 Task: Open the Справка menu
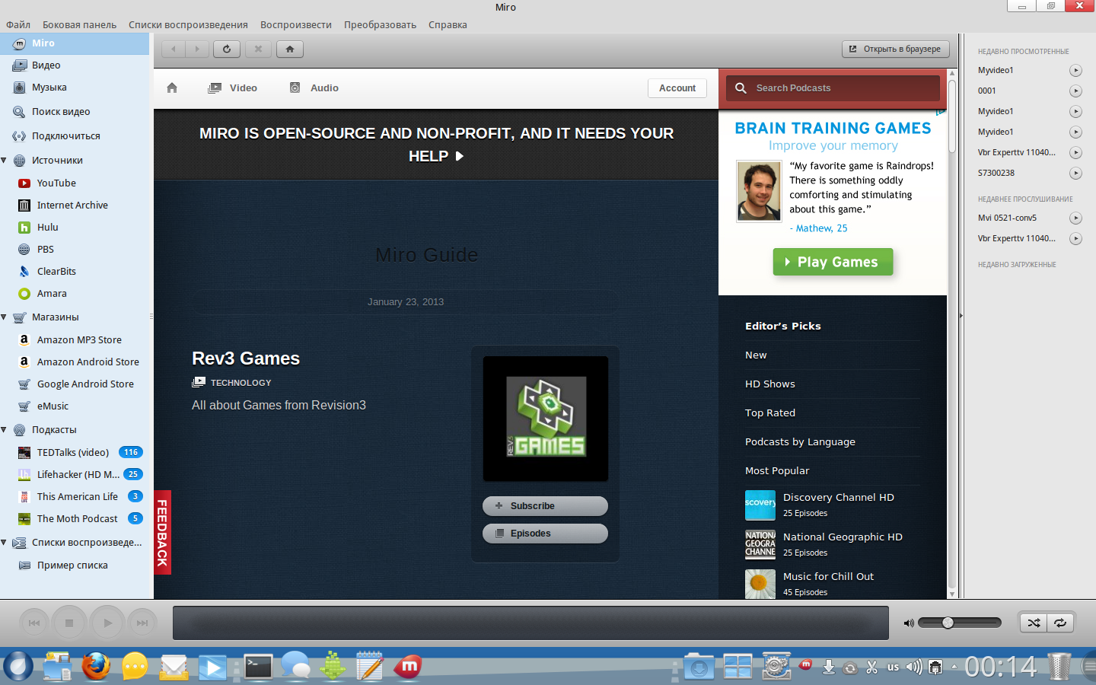click(x=448, y=25)
